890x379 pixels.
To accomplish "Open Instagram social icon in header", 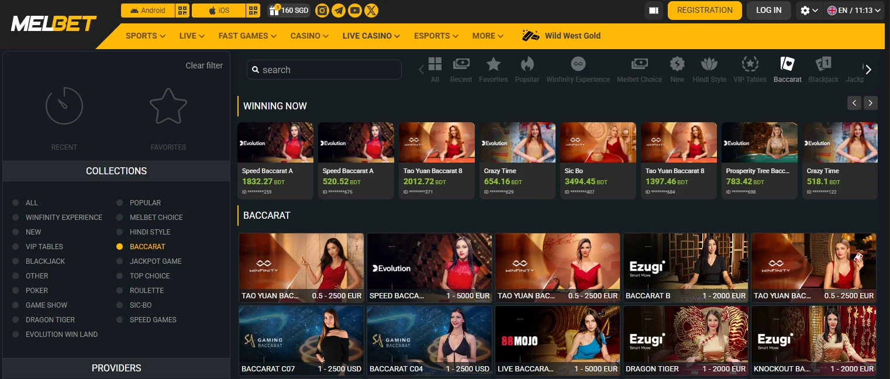I will (x=322, y=11).
